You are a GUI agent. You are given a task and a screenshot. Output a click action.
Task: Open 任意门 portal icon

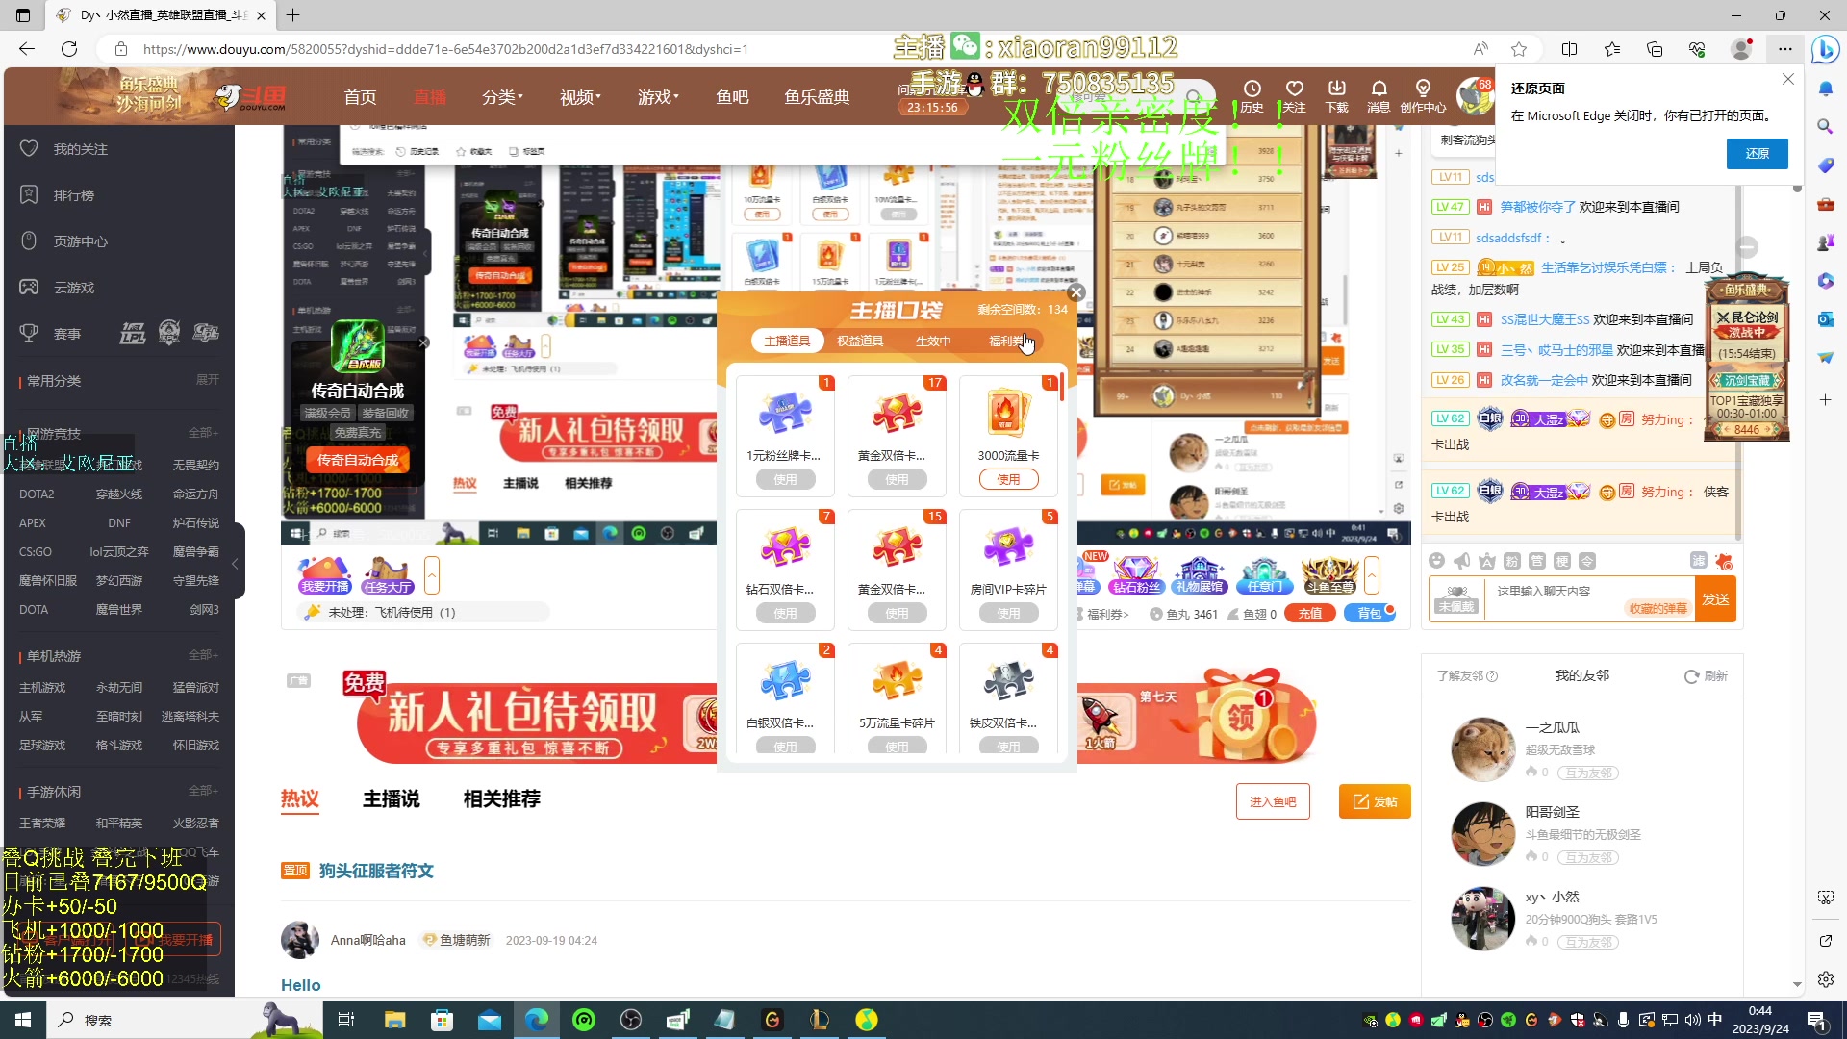click(x=1264, y=575)
